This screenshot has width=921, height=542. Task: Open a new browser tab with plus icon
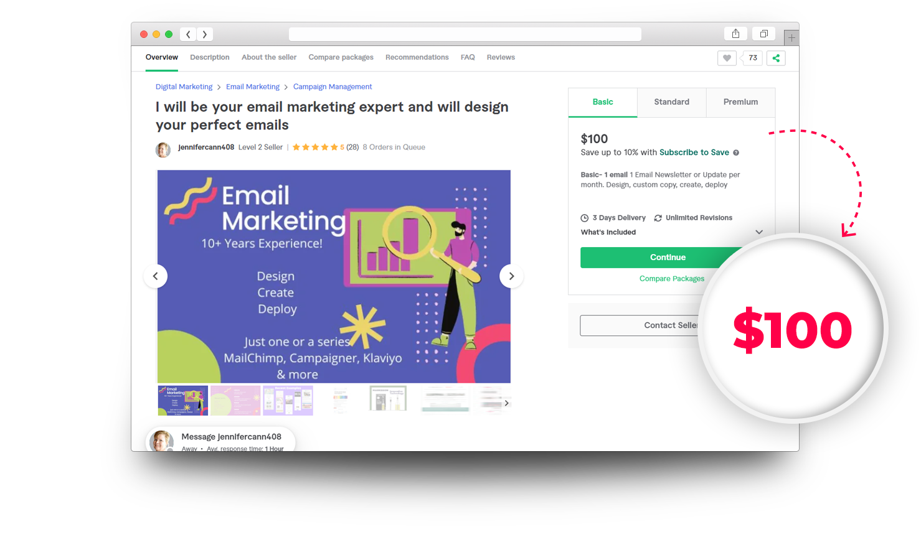pyautogui.click(x=791, y=38)
